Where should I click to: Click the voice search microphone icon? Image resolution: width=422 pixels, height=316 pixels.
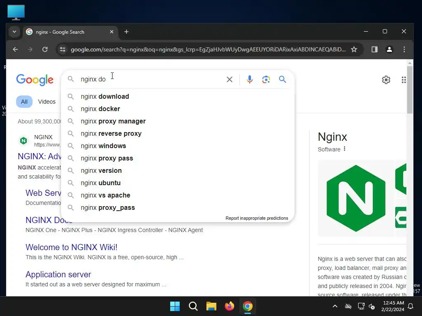[249, 79]
